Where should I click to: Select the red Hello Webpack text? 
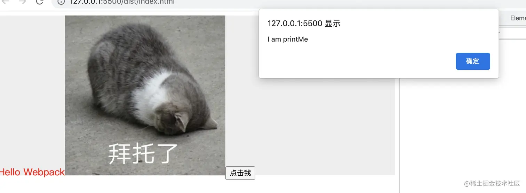32,172
